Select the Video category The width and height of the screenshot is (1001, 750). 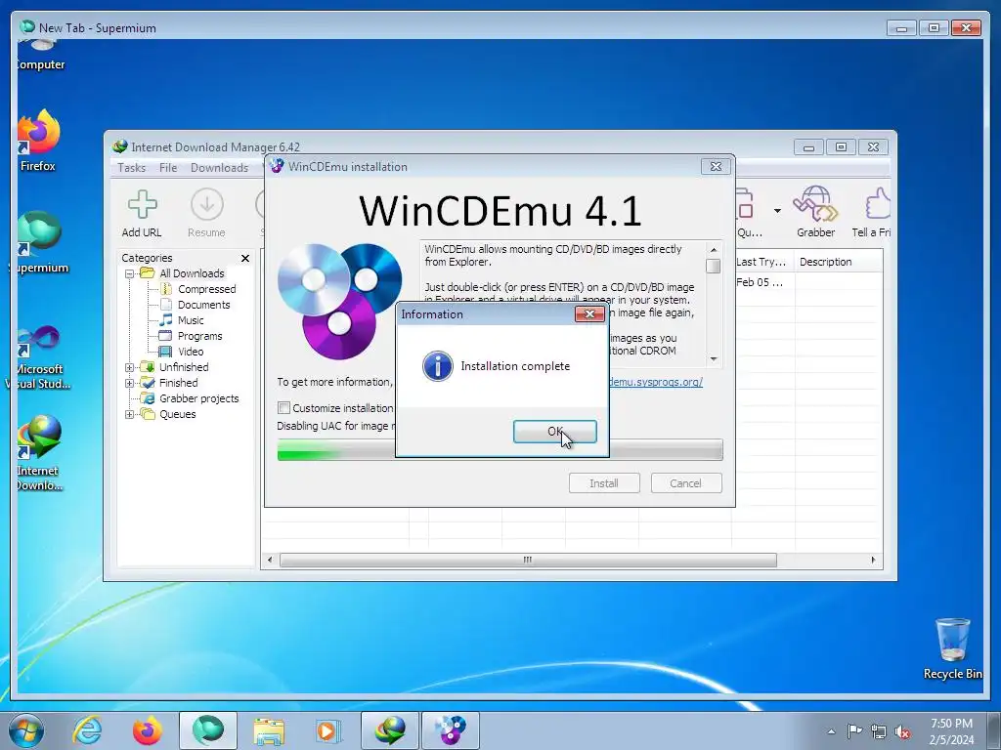point(191,352)
